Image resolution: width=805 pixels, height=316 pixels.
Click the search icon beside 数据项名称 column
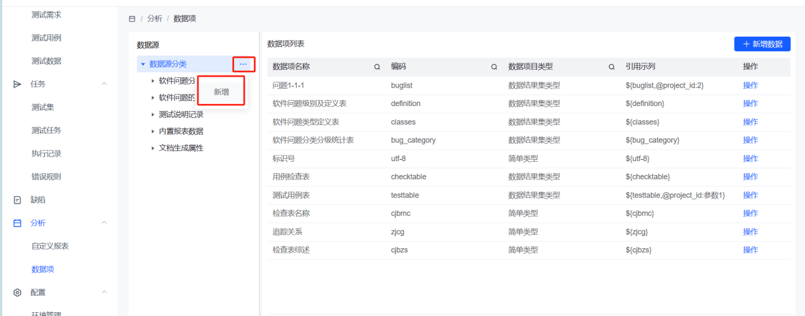click(377, 67)
